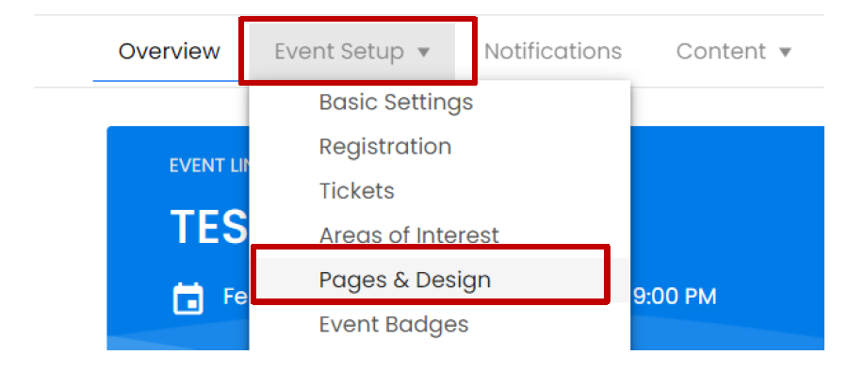Open Event Badges from the dropdown
Image resolution: width=847 pixels, height=387 pixels.
pyautogui.click(x=394, y=325)
